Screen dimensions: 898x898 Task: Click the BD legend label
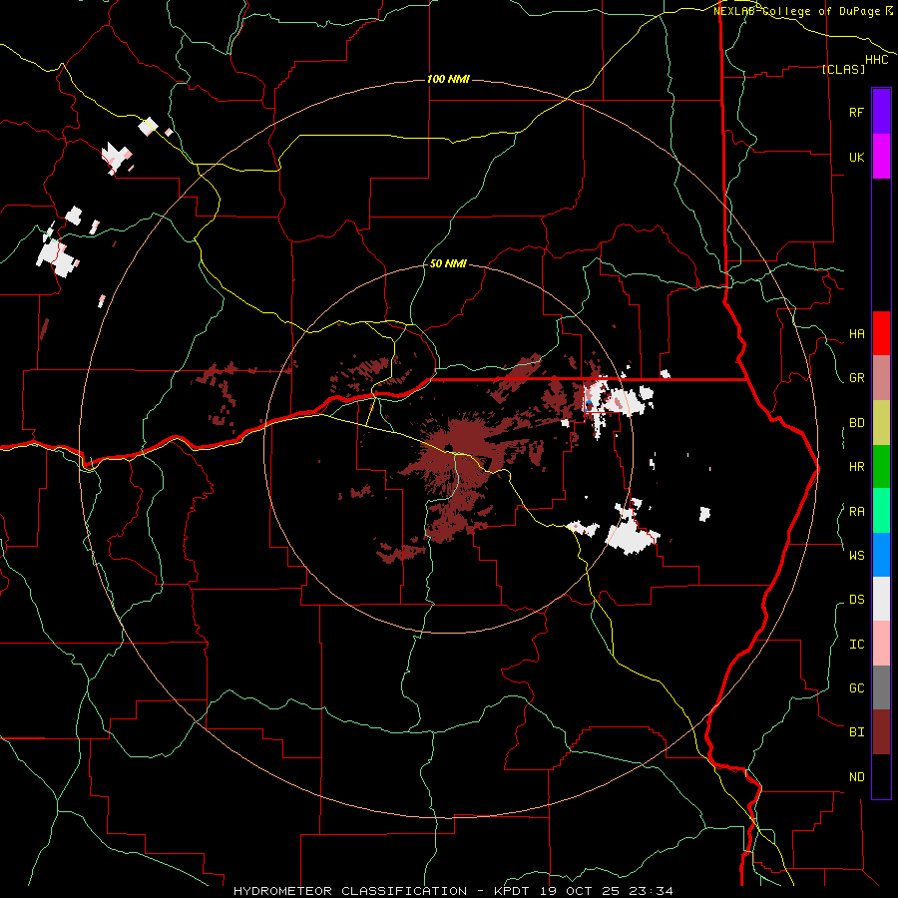(856, 423)
